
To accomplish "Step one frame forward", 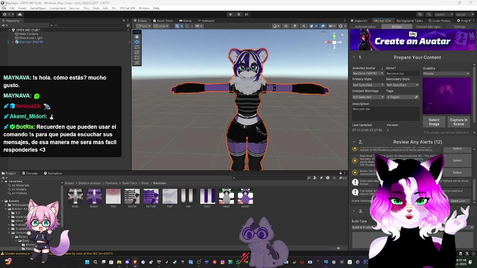I will 247,14.
